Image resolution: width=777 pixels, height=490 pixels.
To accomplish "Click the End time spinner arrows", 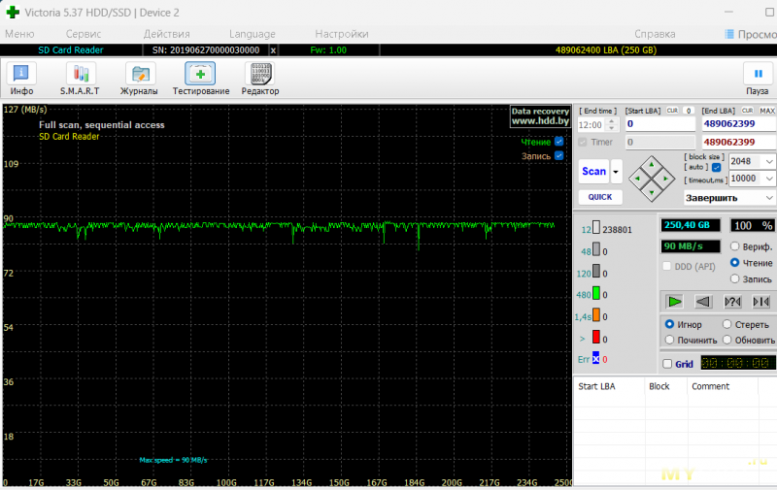I will (613, 125).
